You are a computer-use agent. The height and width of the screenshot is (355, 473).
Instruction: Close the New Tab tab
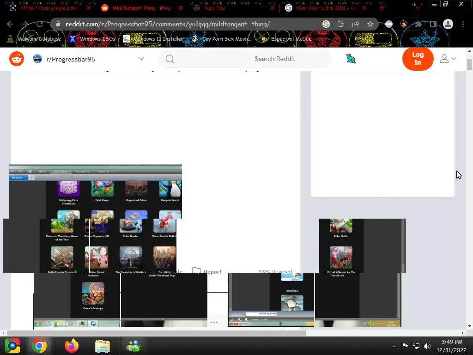273,8
